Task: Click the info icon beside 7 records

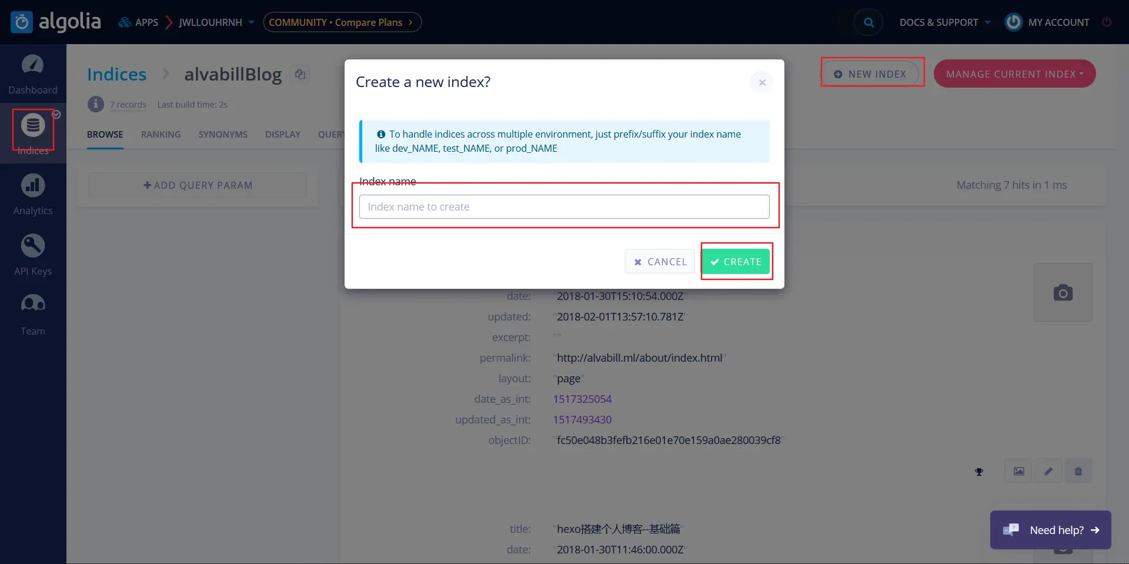Action: click(96, 104)
